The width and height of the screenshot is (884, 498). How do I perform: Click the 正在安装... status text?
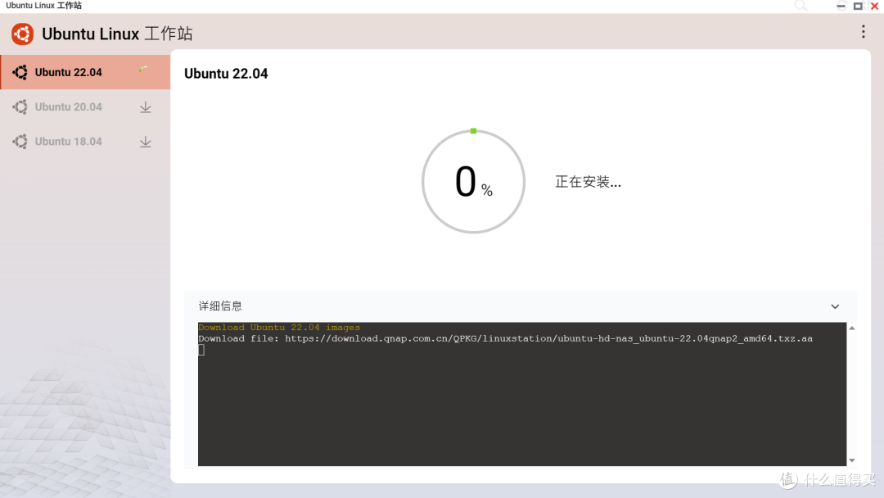pyautogui.click(x=588, y=182)
